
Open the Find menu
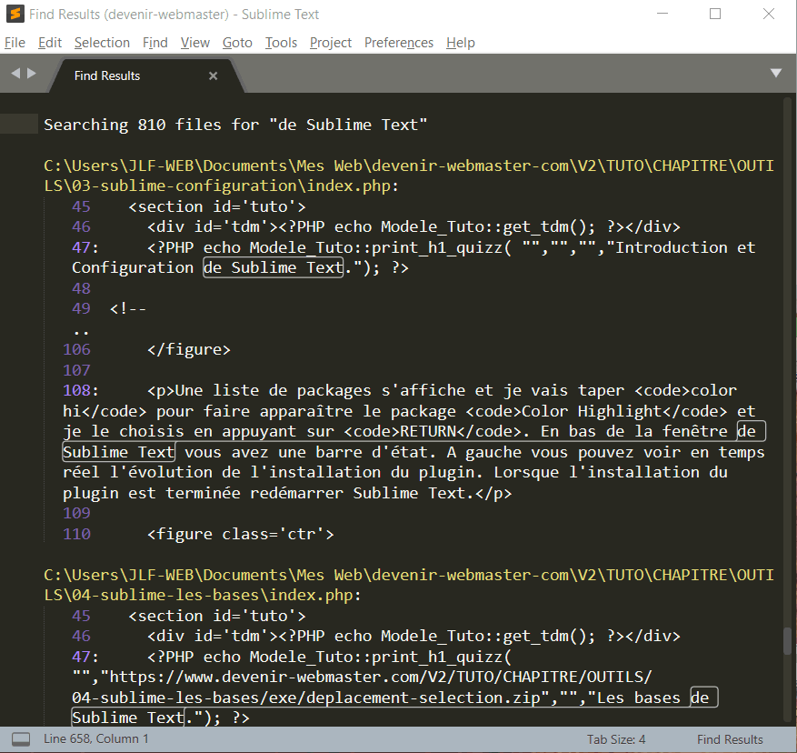tap(155, 43)
